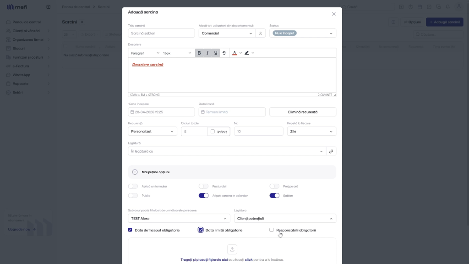Open Clienți și vânzări sidebar menu
The height and width of the screenshot is (264, 469).
click(x=27, y=31)
